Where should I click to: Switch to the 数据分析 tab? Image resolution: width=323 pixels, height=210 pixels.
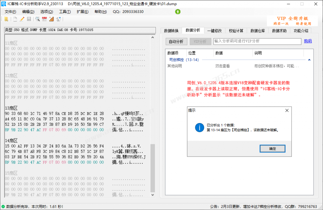point(193,30)
